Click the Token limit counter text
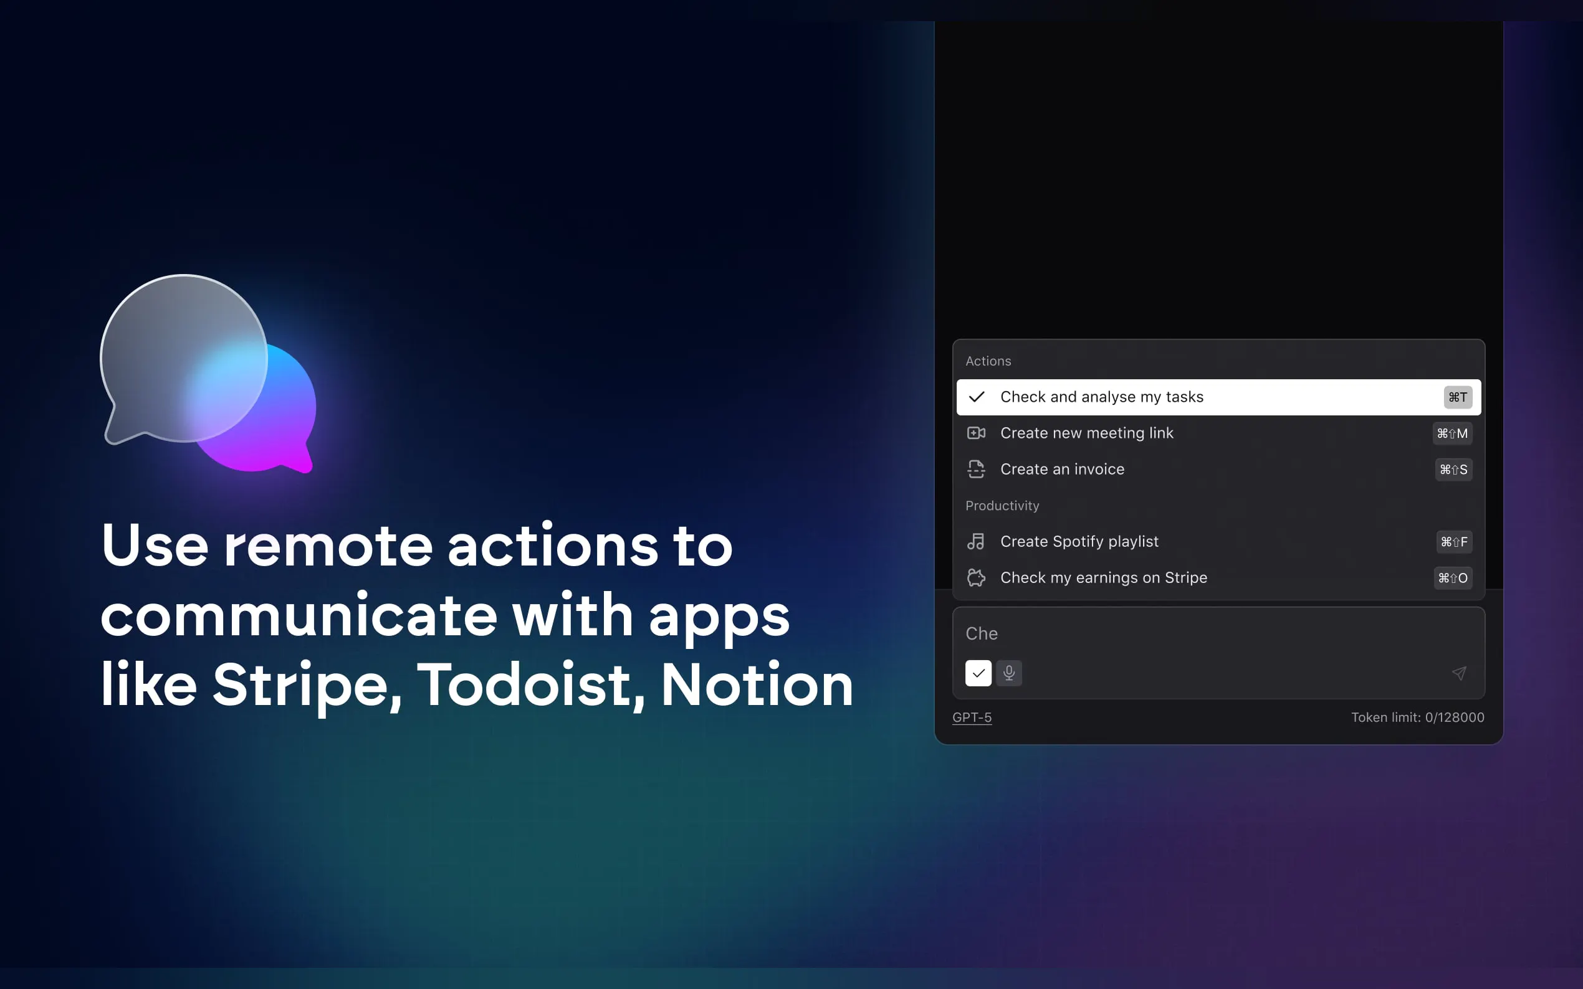The width and height of the screenshot is (1583, 989). [1417, 717]
